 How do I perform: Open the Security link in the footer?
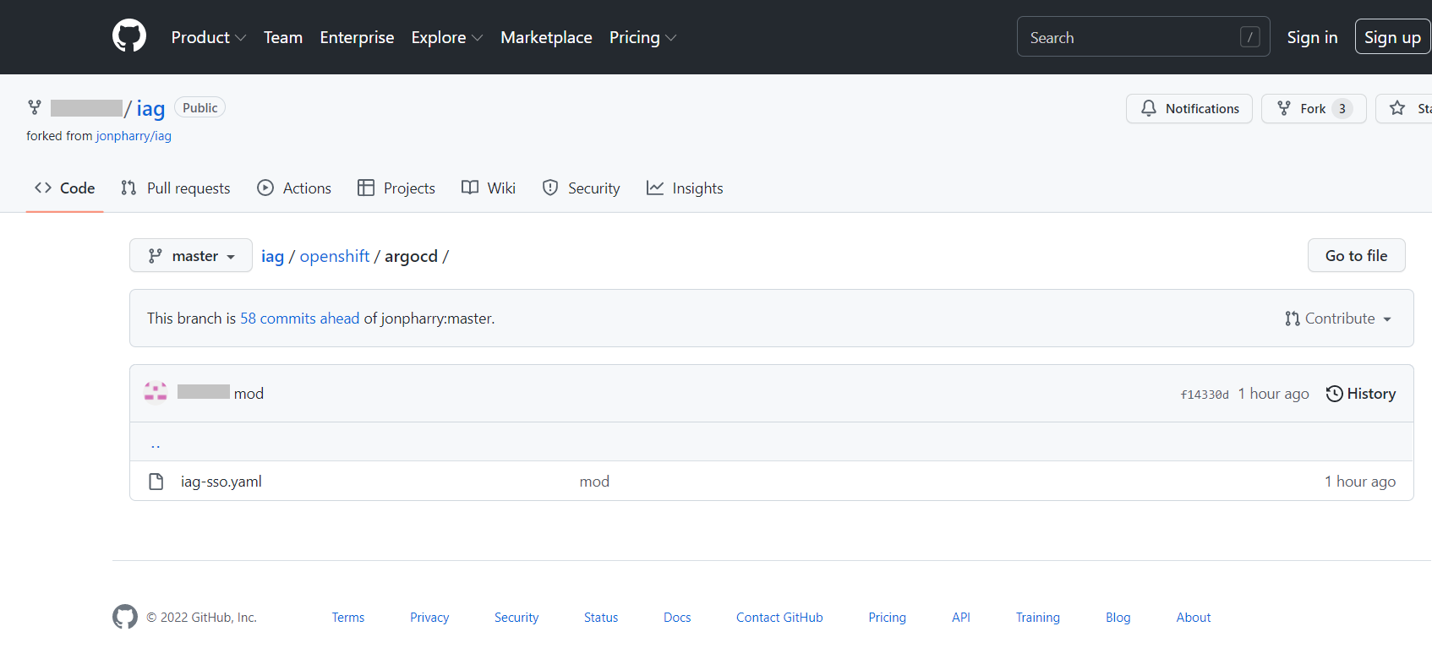[x=517, y=618]
